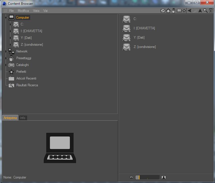This screenshot has height=183, width=215.
Task: Click the Z: condivisione icon in right pane
Action: pyautogui.click(x=127, y=47)
